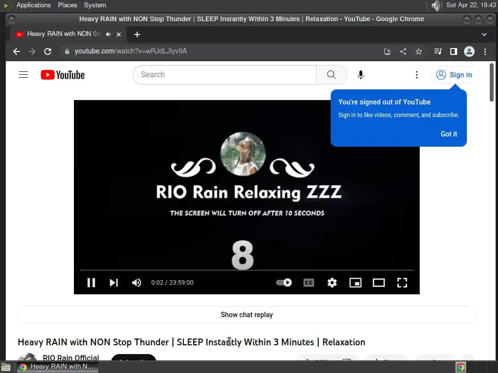Click the video progress bar
The width and height of the screenshot is (498, 373).
[x=247, y=270]
